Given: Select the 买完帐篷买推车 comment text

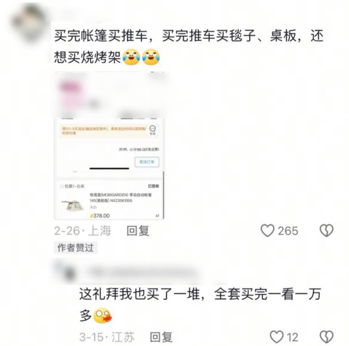Looking at the screenshot, I should (189, 46).
